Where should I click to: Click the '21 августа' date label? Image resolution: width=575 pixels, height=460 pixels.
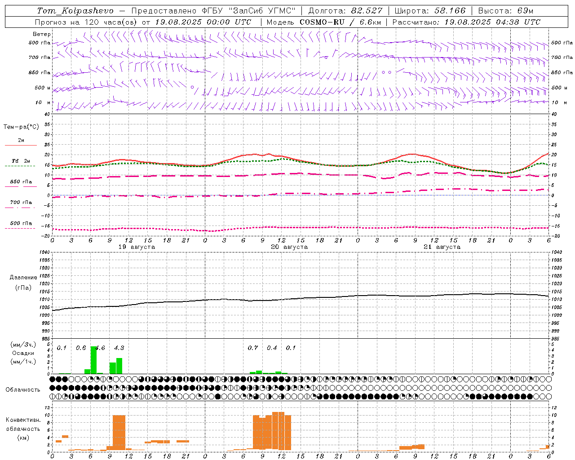[442, 247]
